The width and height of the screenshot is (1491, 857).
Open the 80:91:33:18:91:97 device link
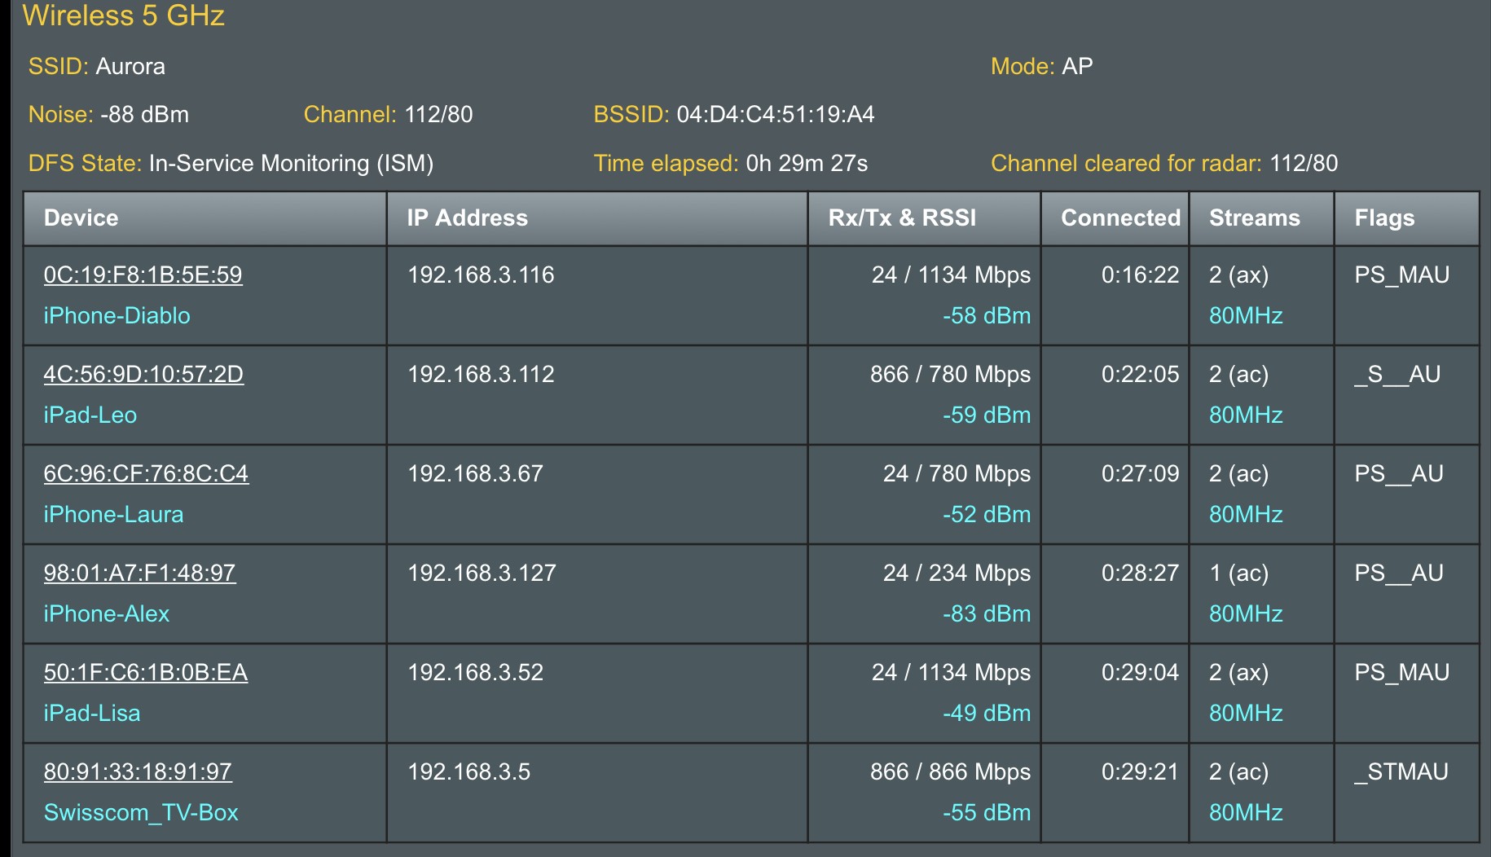point(138,771)
